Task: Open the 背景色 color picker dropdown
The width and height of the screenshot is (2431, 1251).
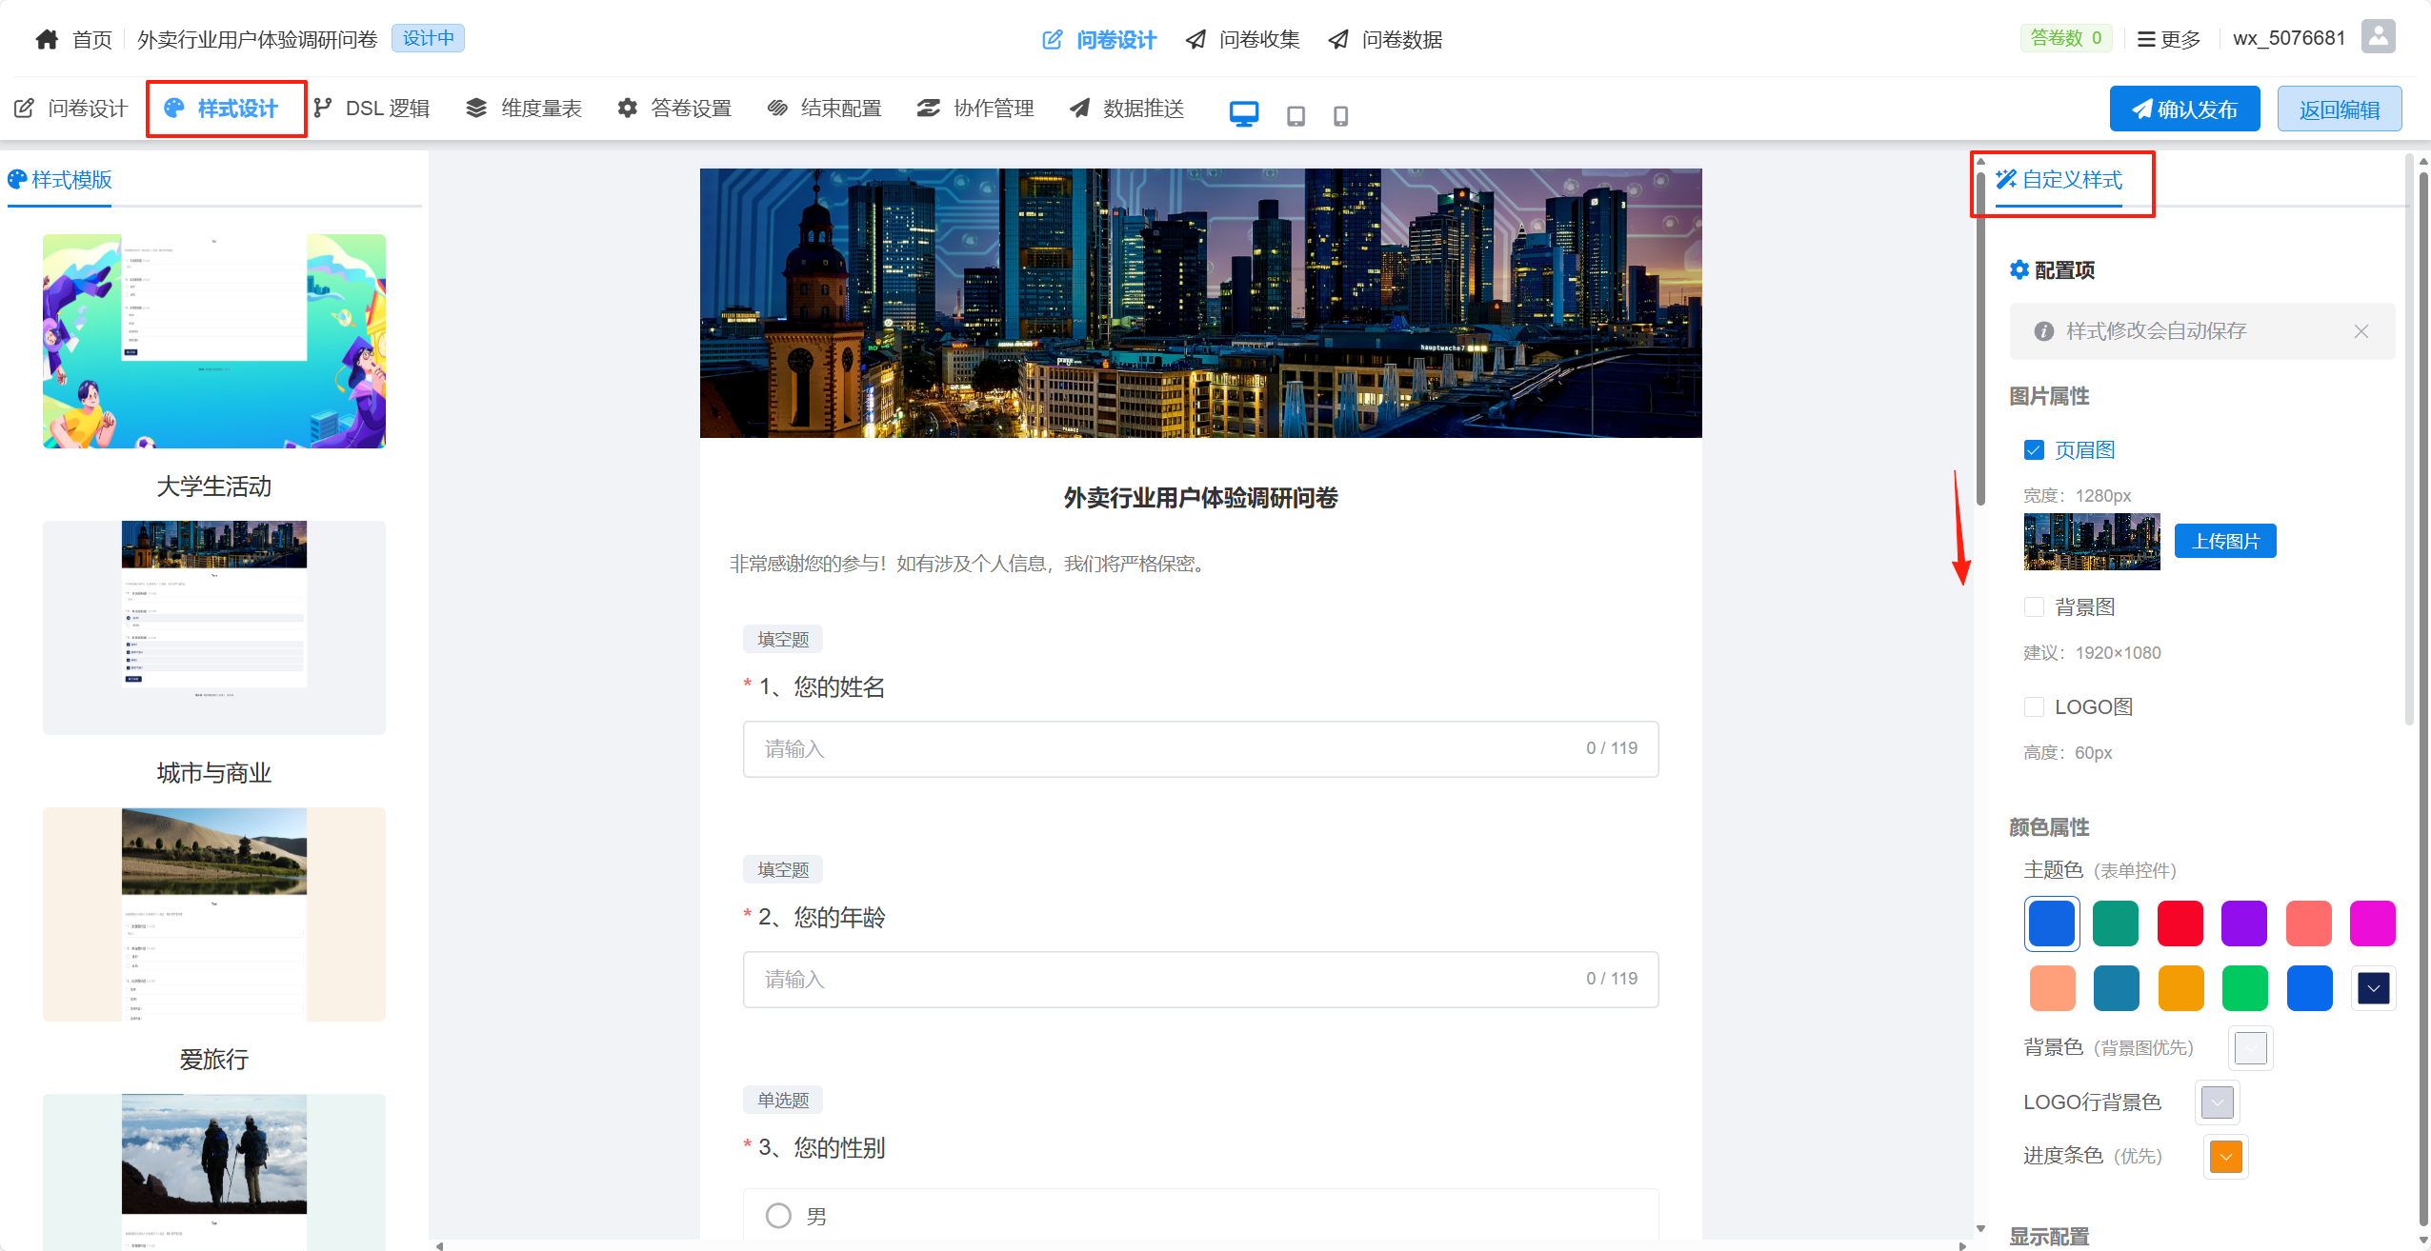Action: [2250, 1048]
